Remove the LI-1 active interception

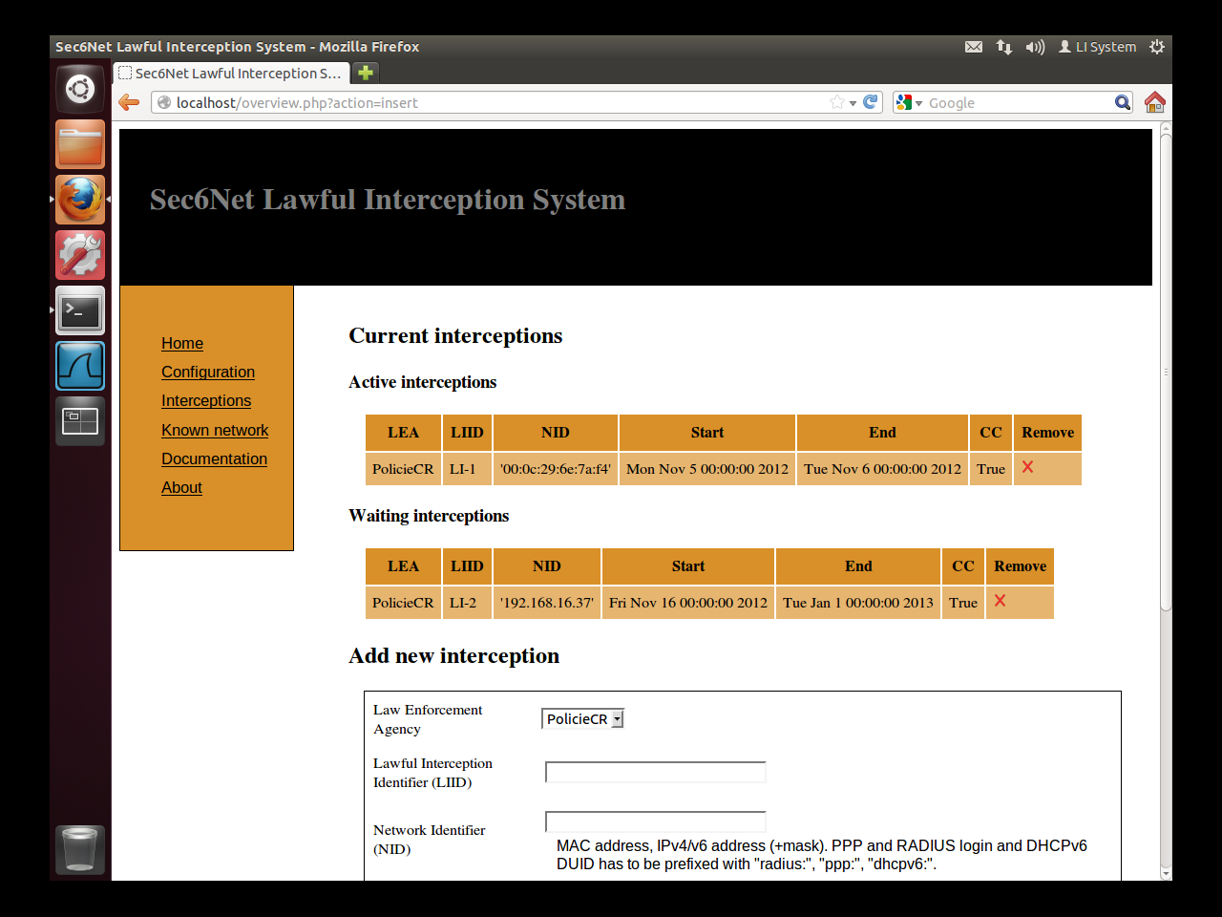[x=1027, y=467]
